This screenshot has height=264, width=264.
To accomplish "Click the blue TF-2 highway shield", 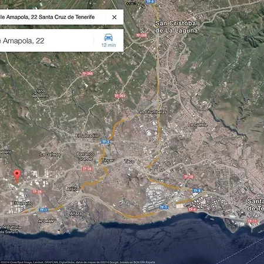I will pos(106,142).
